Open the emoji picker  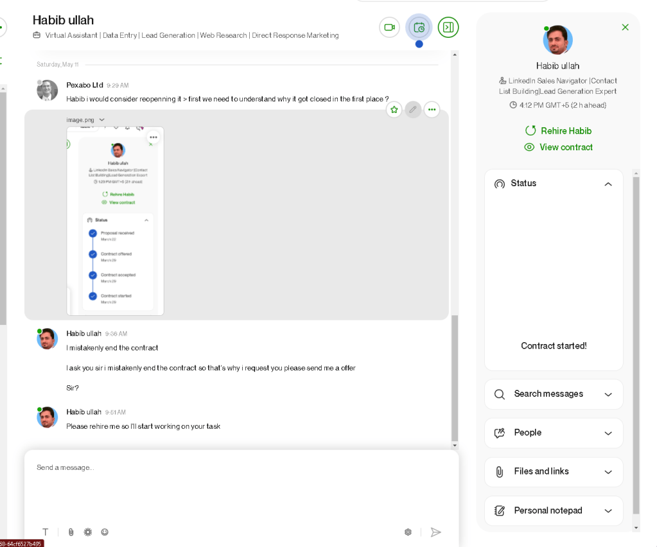pyautogui.click(x=105, y=532)
